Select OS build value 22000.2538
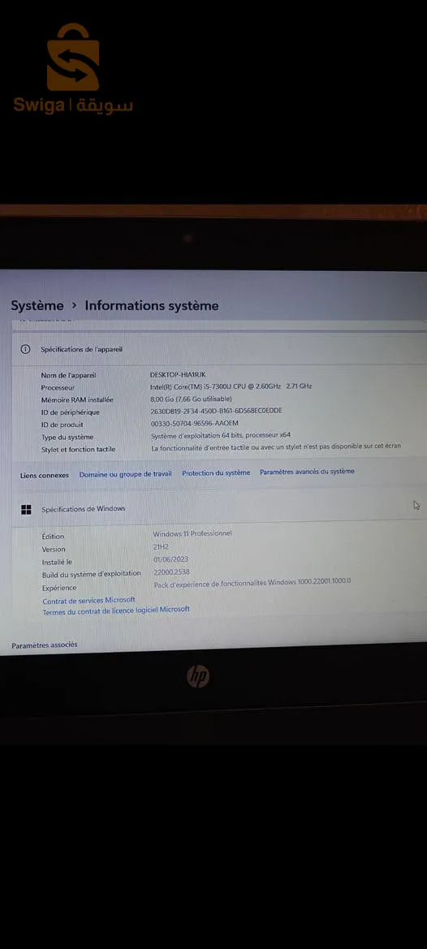 (x=172, y=572)
